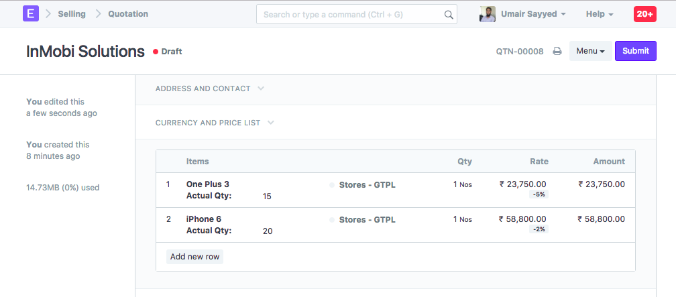Select the One Plus 3 item row
The image size is (676, 297).
pyautogui.click(x=208, y=184)
